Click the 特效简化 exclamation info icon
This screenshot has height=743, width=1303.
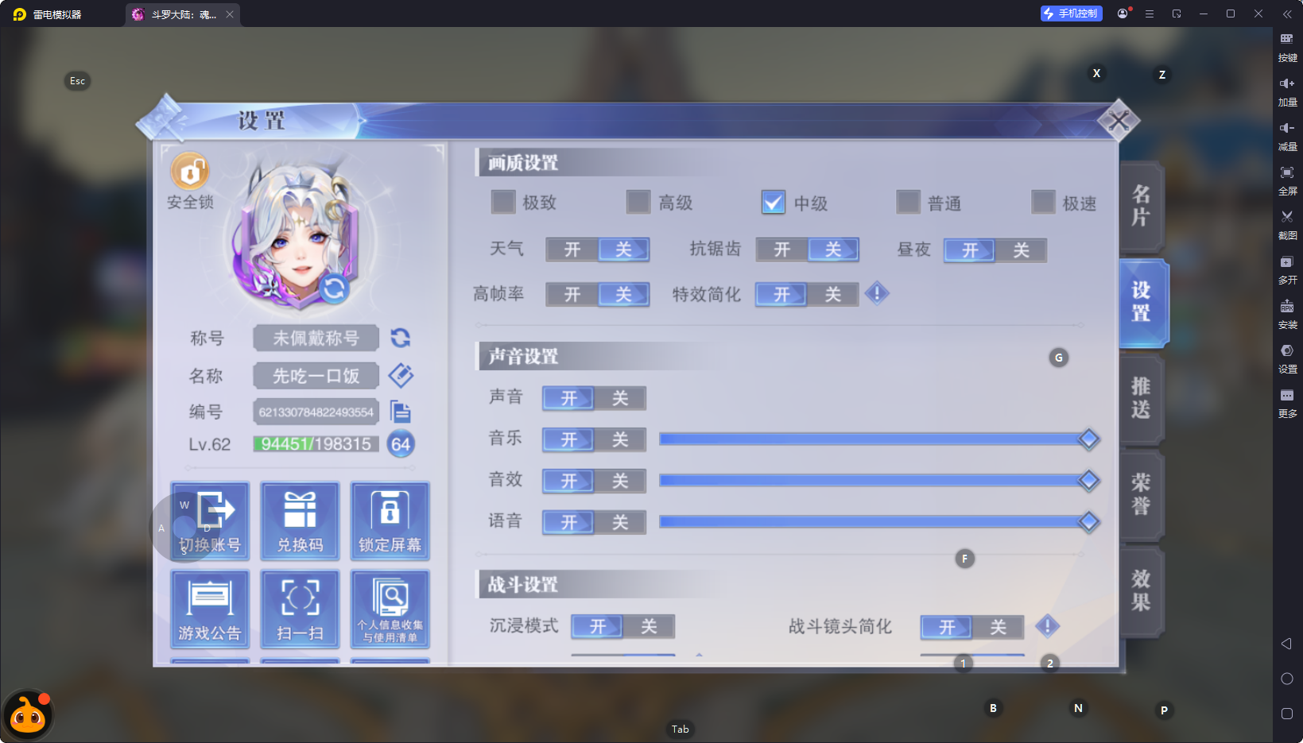pyautogui.click(x=877, y=293)
